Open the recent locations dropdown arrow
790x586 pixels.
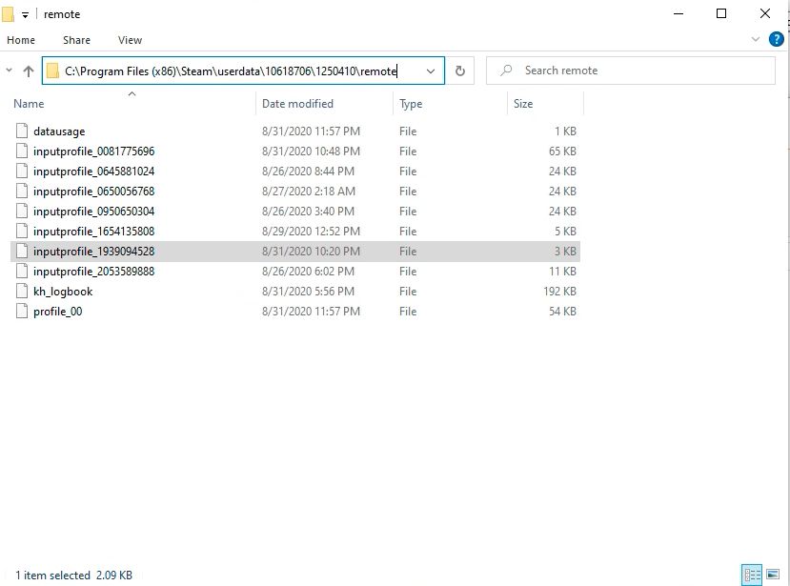point(10,71)
